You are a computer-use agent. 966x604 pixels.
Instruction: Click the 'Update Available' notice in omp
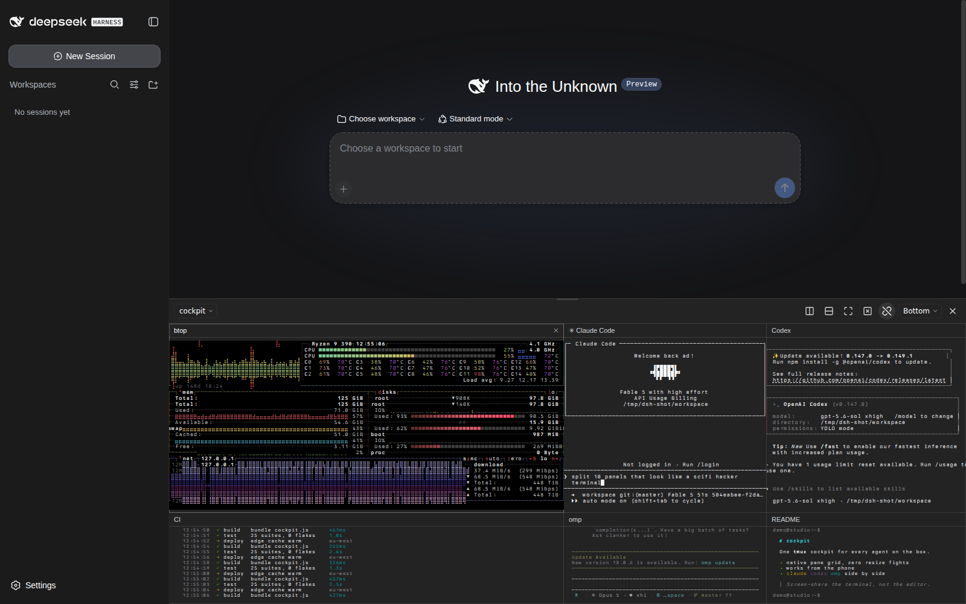599,557
